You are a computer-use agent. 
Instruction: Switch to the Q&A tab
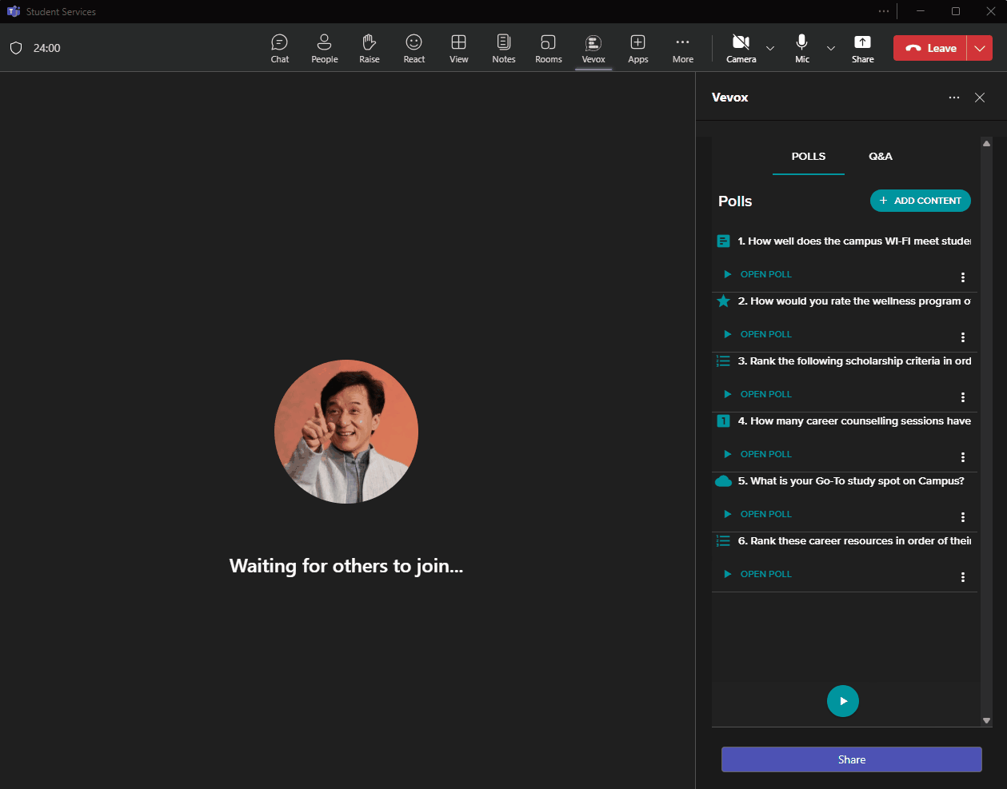coord(880,157)
